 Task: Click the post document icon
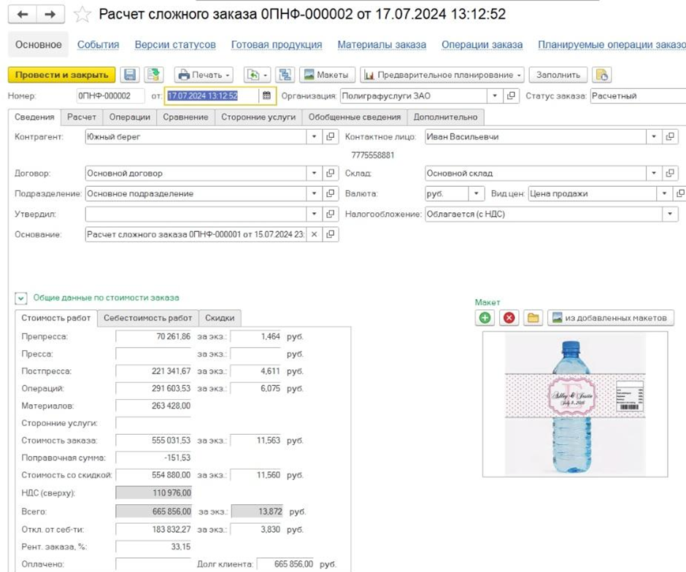coord(153,75)
